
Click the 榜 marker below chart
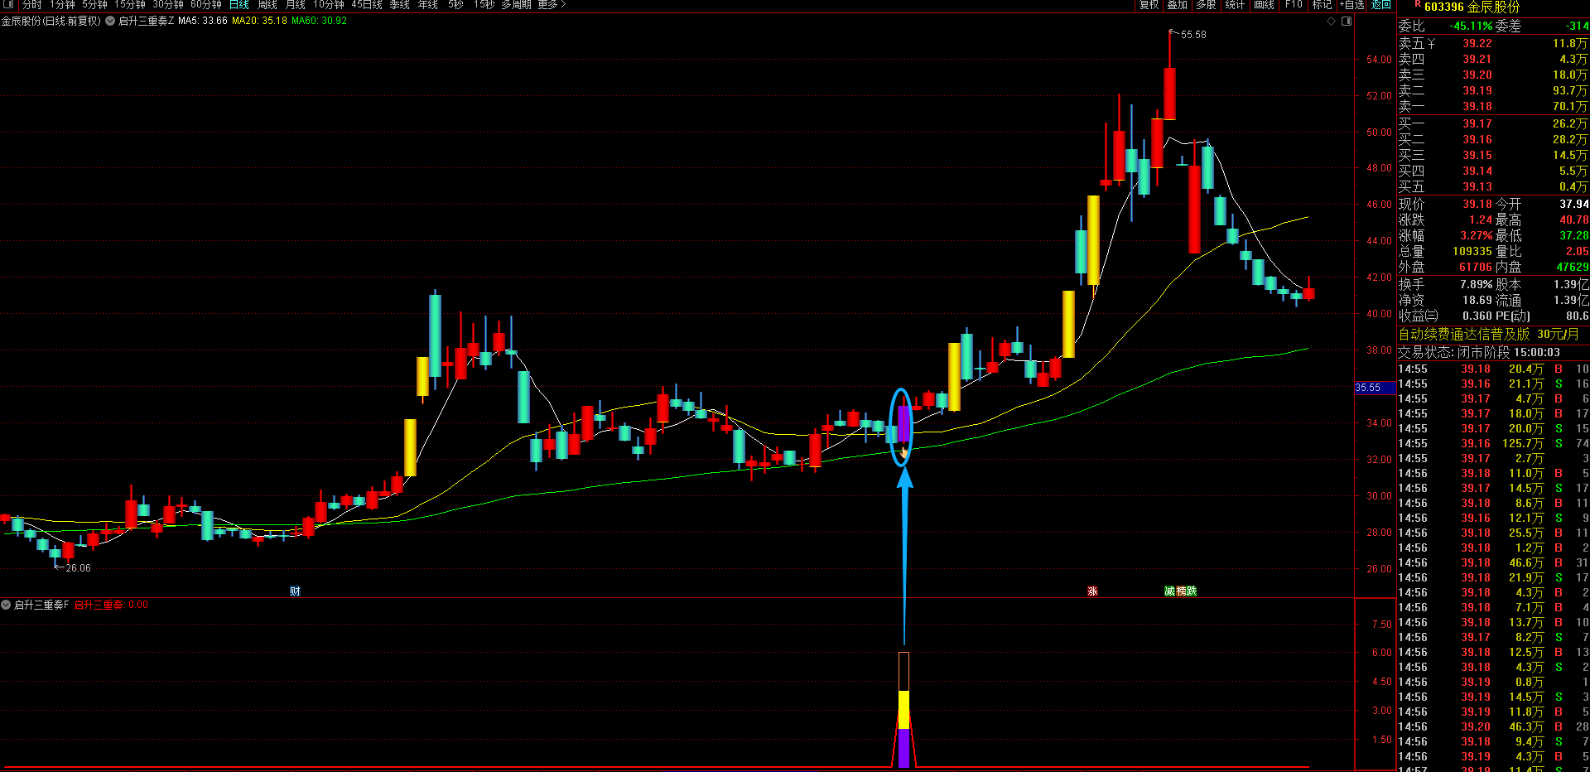(1181, 591)
